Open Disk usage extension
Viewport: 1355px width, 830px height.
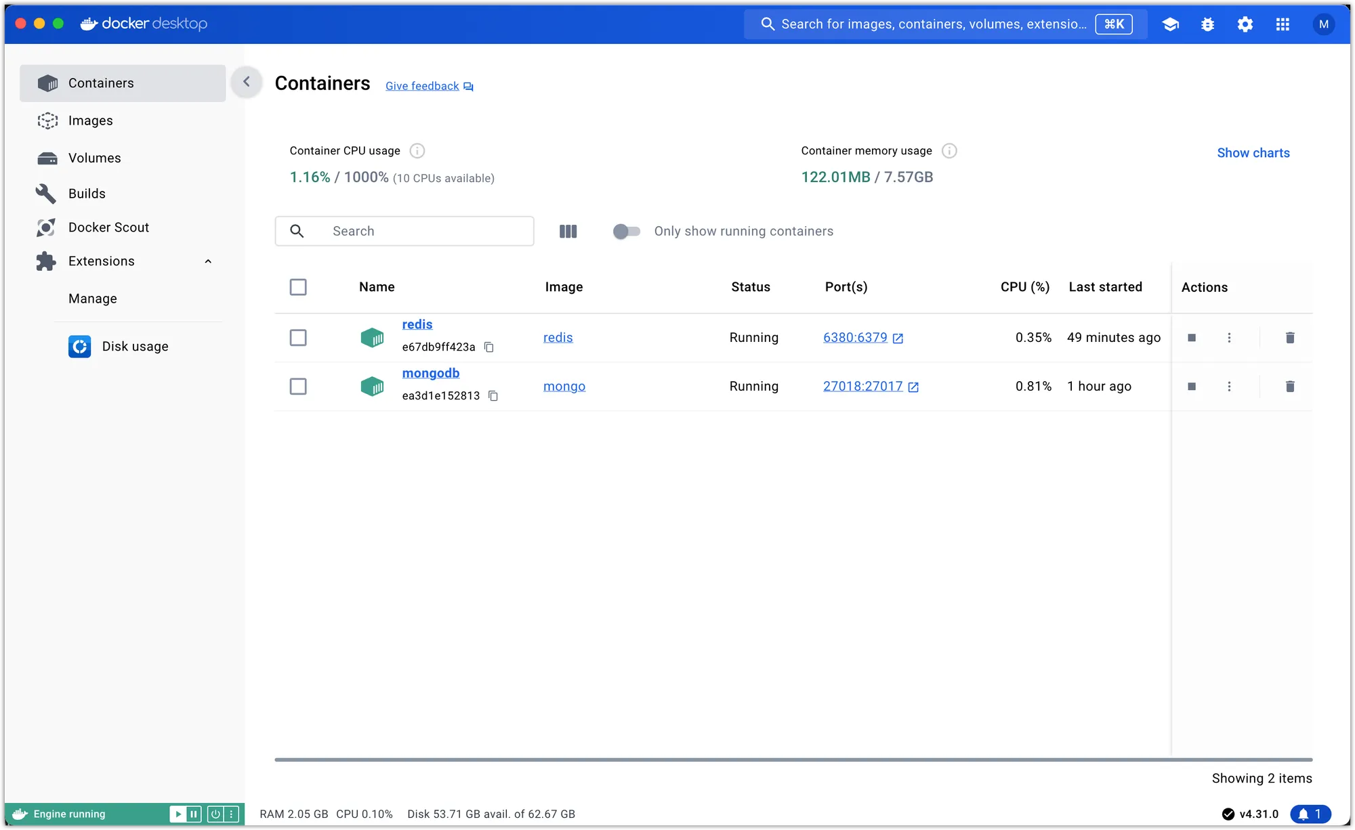pos(135,347)
